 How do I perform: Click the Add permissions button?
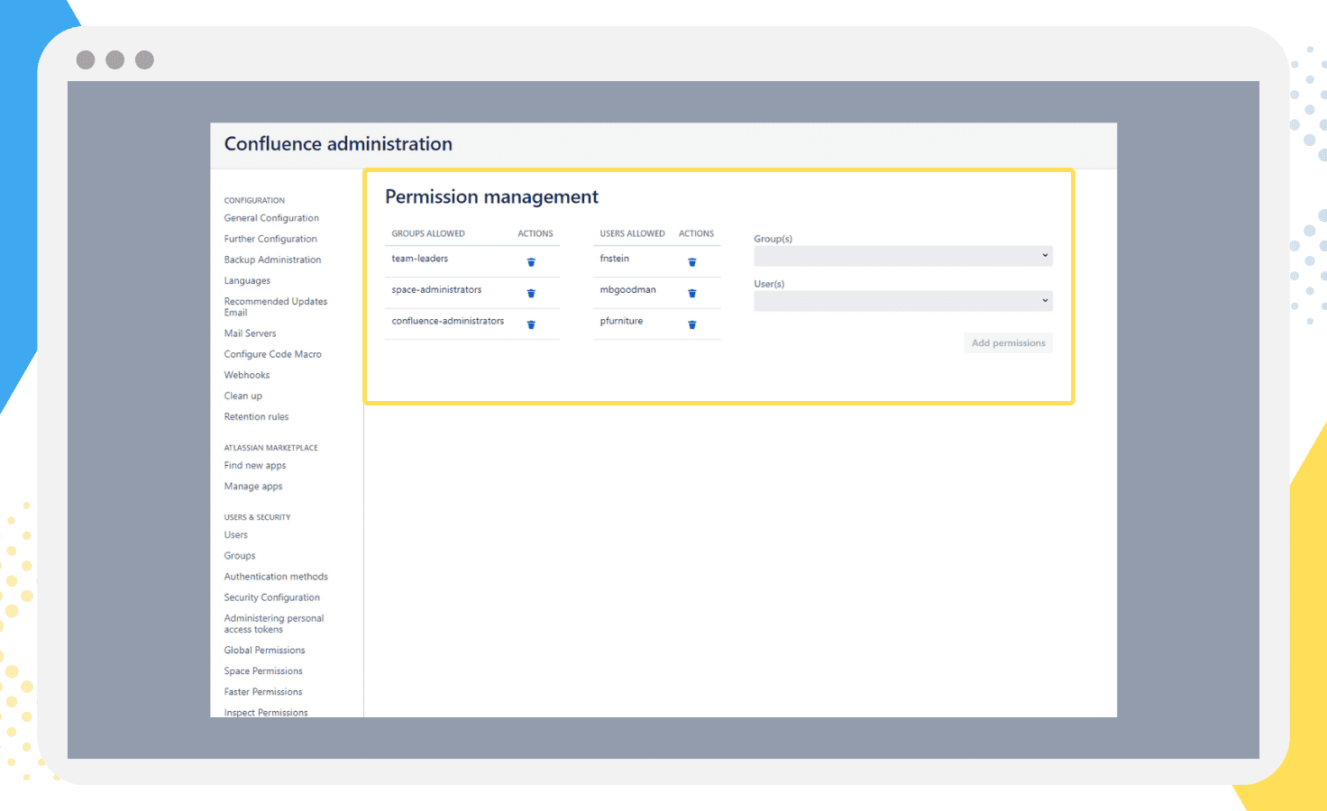point(1008,343)
